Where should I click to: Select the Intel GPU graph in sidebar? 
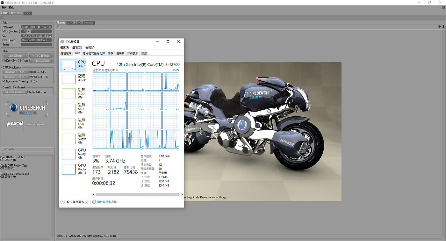pos(69,154)
